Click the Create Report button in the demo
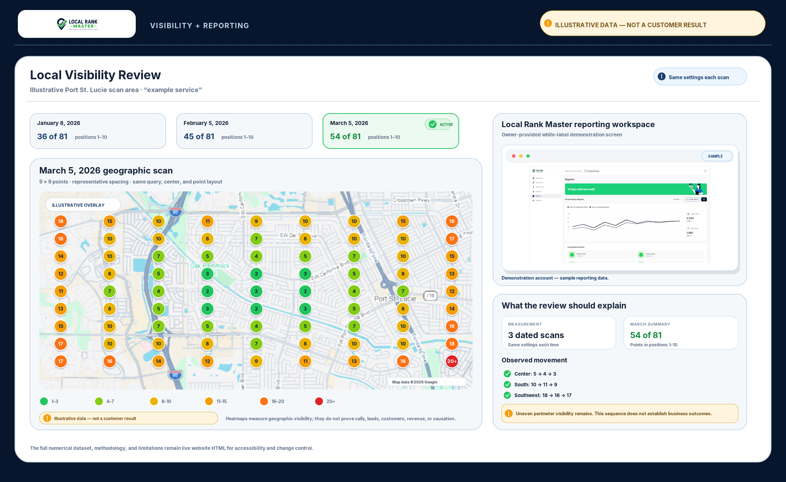 [692, 199]
